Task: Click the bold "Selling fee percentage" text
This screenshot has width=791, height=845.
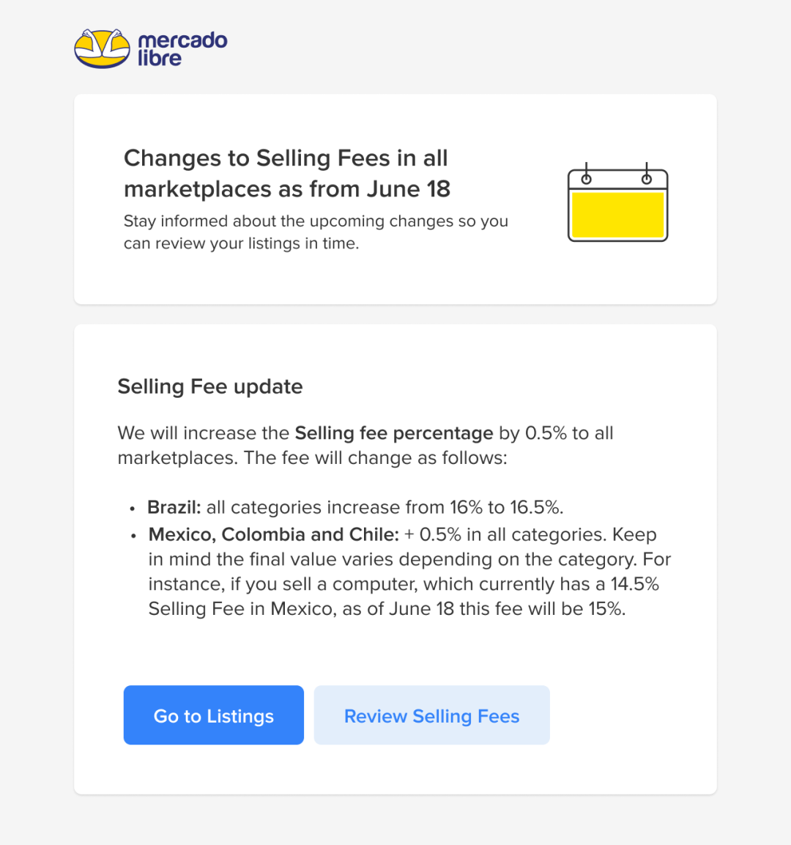Action: click(x=394, y=433)
